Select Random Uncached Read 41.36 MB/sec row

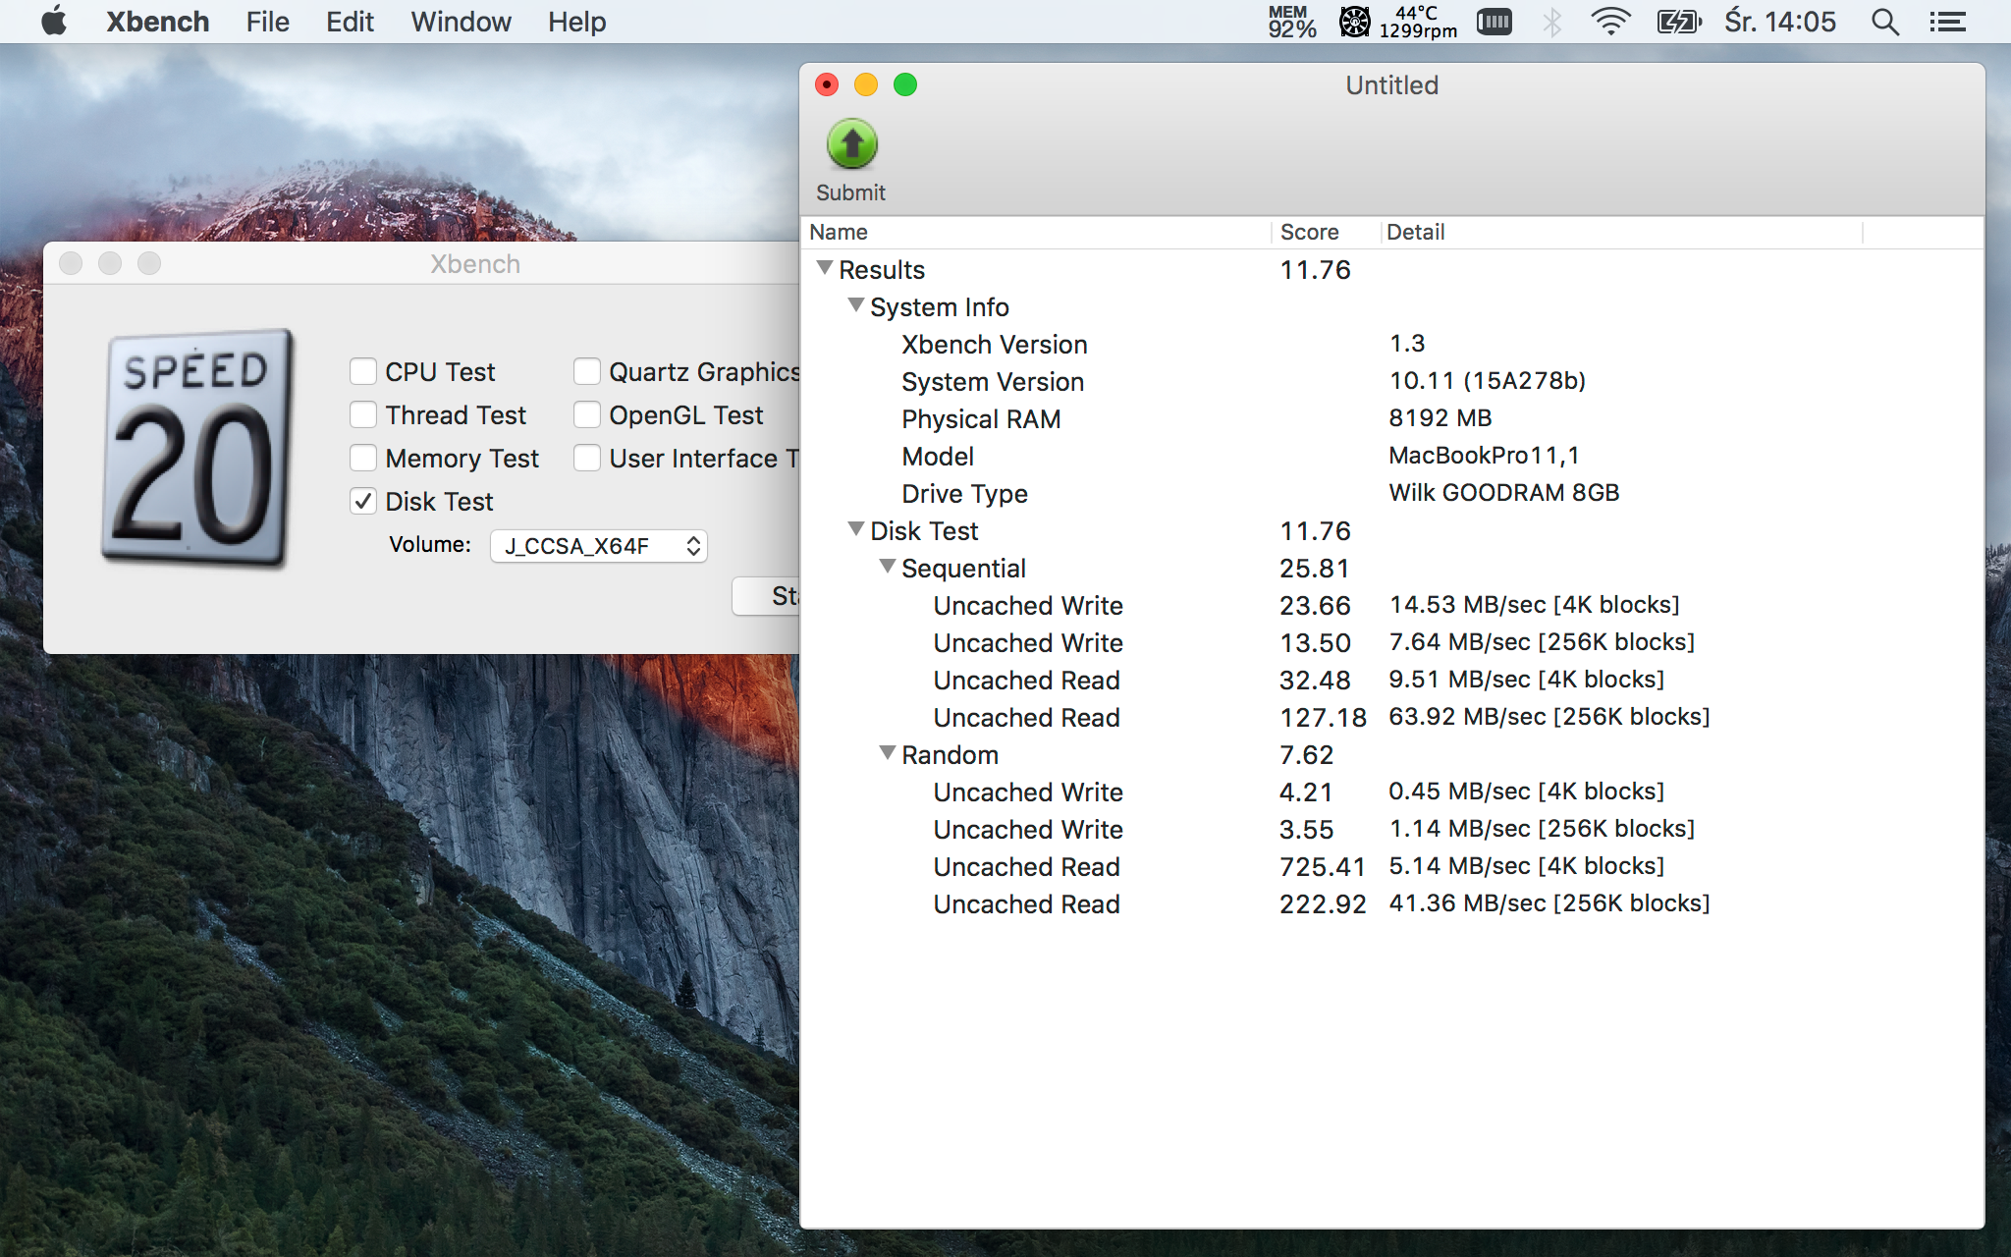[x=1391, y=904]
